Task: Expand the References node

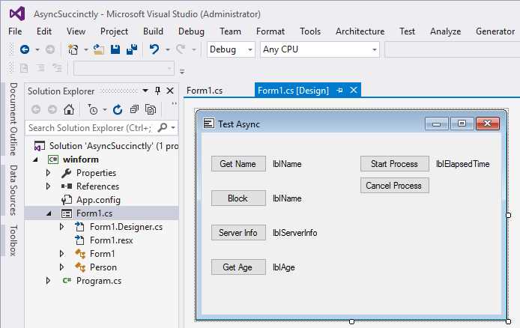Action: (x=49, y=186)
